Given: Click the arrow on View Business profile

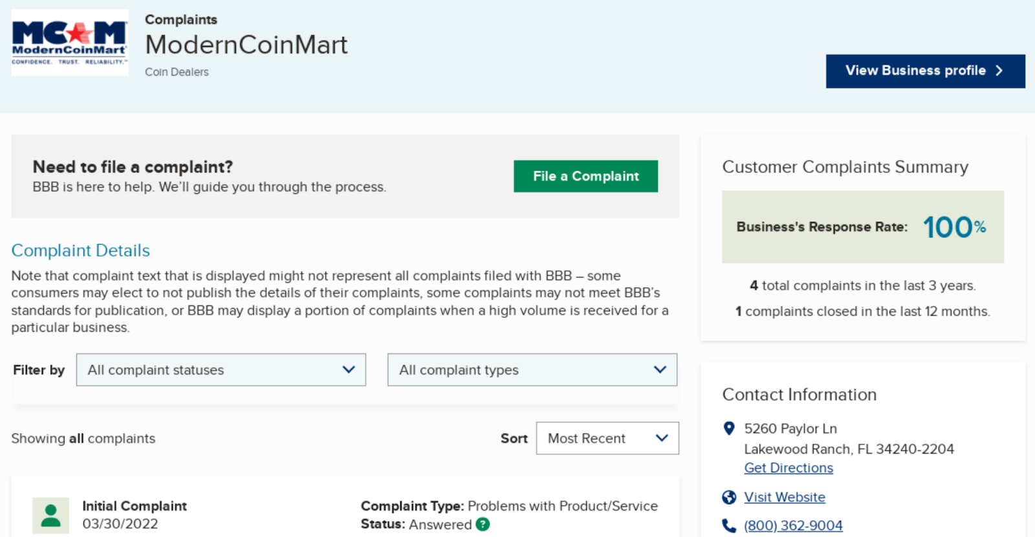Looking at the screenshot, I should tap(999, 71).
